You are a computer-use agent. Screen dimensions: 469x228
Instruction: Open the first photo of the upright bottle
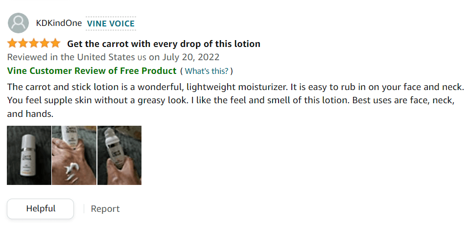point(29,155)
